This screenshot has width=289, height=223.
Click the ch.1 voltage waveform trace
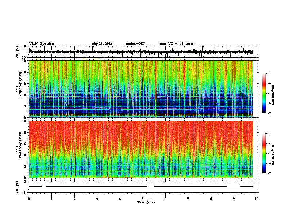(140, 52)
